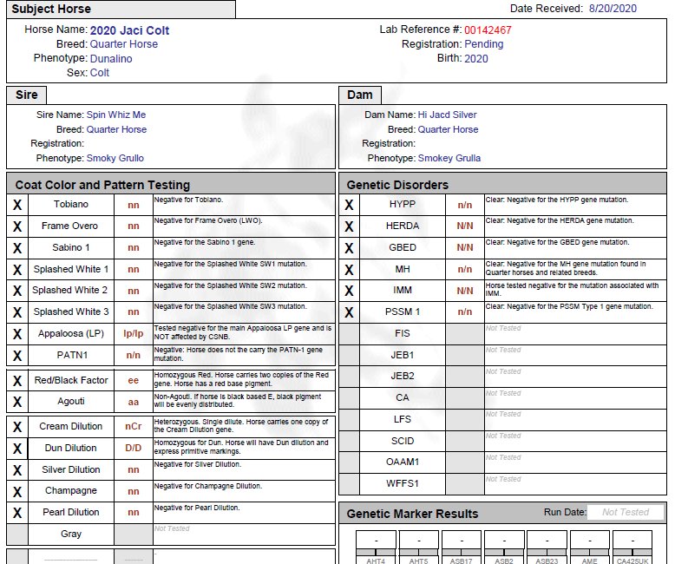
Task: Check the empty FIS test box
Action: point(349,334)
